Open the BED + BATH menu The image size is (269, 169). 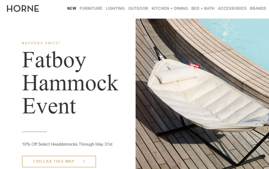pos(203,8)
